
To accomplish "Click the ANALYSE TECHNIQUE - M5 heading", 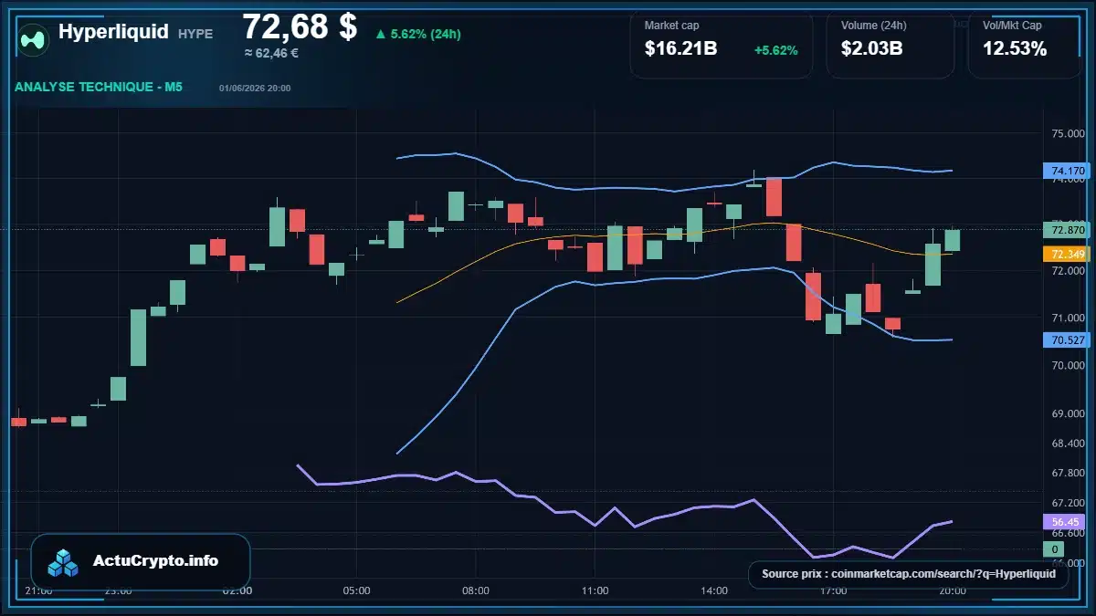I will (99, 88).
